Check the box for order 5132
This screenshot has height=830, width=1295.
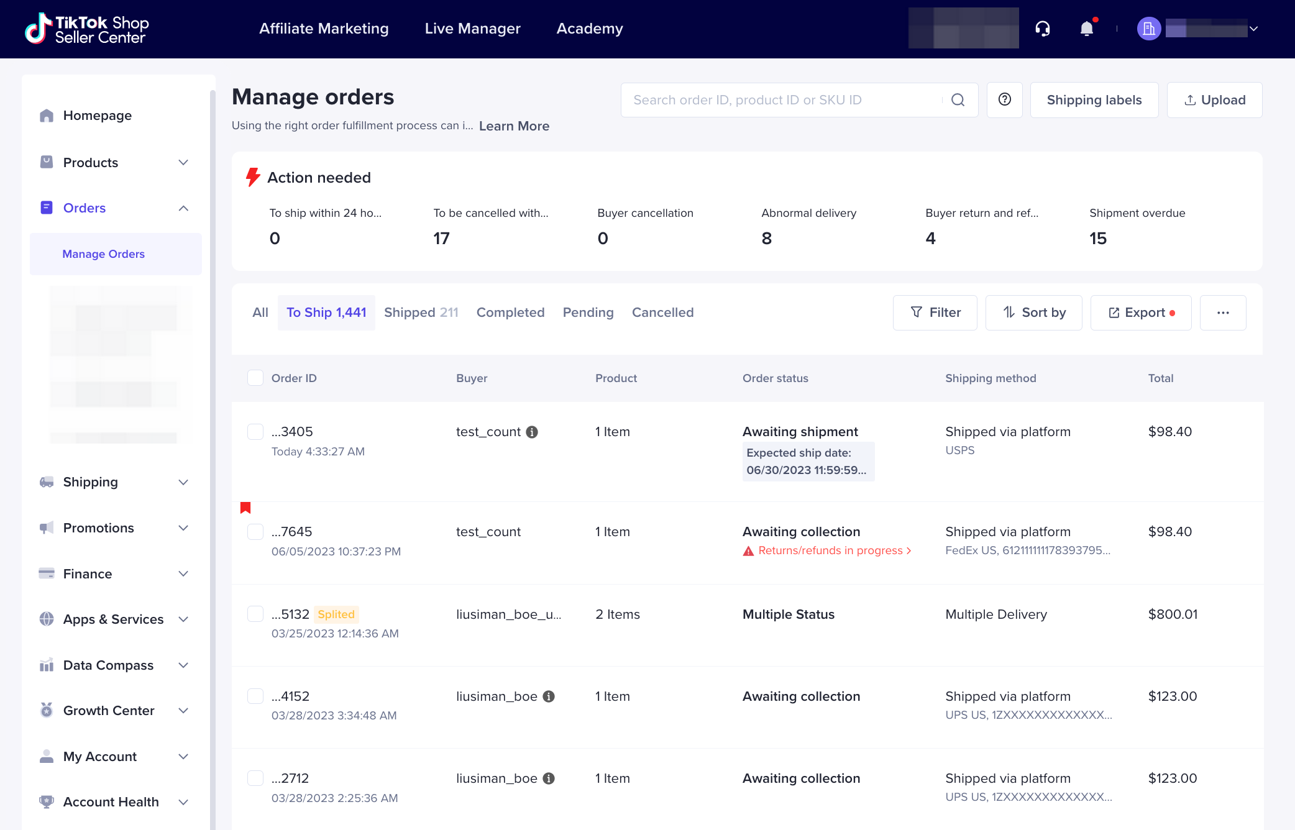pyautogui.click(x=255, y=614)
